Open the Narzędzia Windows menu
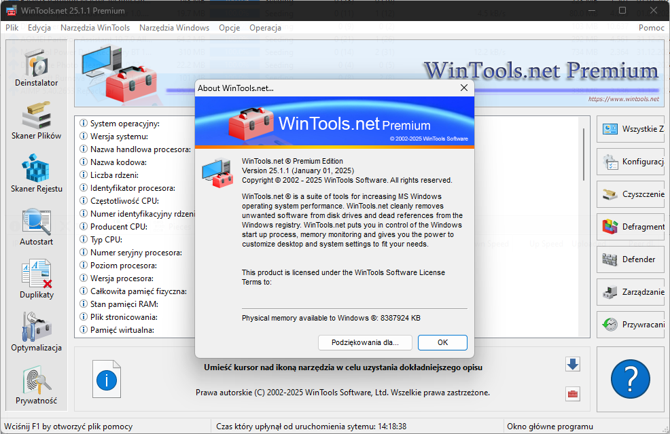 click(175, 28)
